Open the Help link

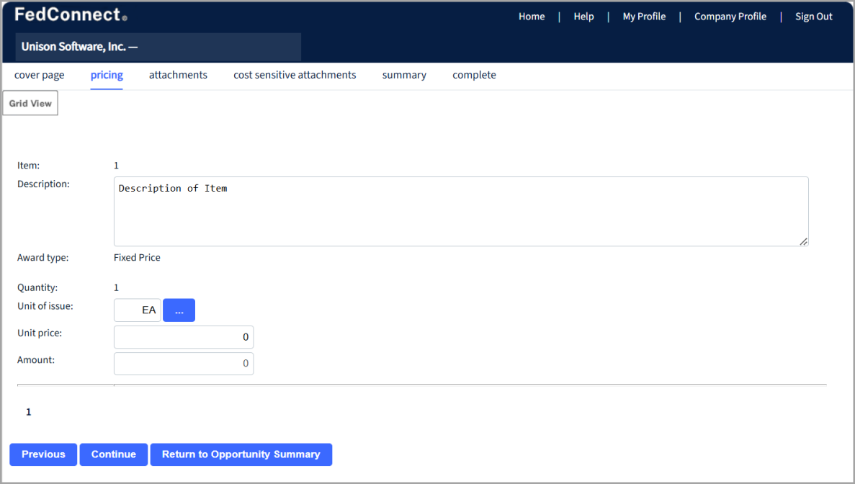[583, 17]
